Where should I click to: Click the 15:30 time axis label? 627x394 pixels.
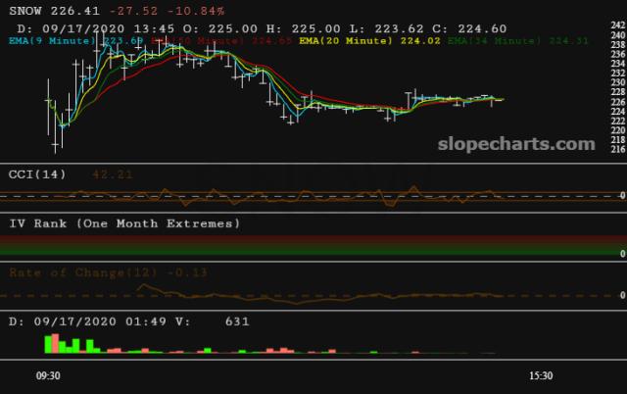pos(541,374)
